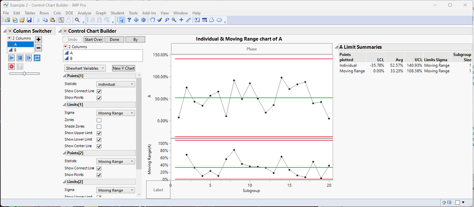Viewport: 474px width, 207px height.
Task: Select the Hand grabber tool
Action: pyautogui.click(x=152, y=20)
